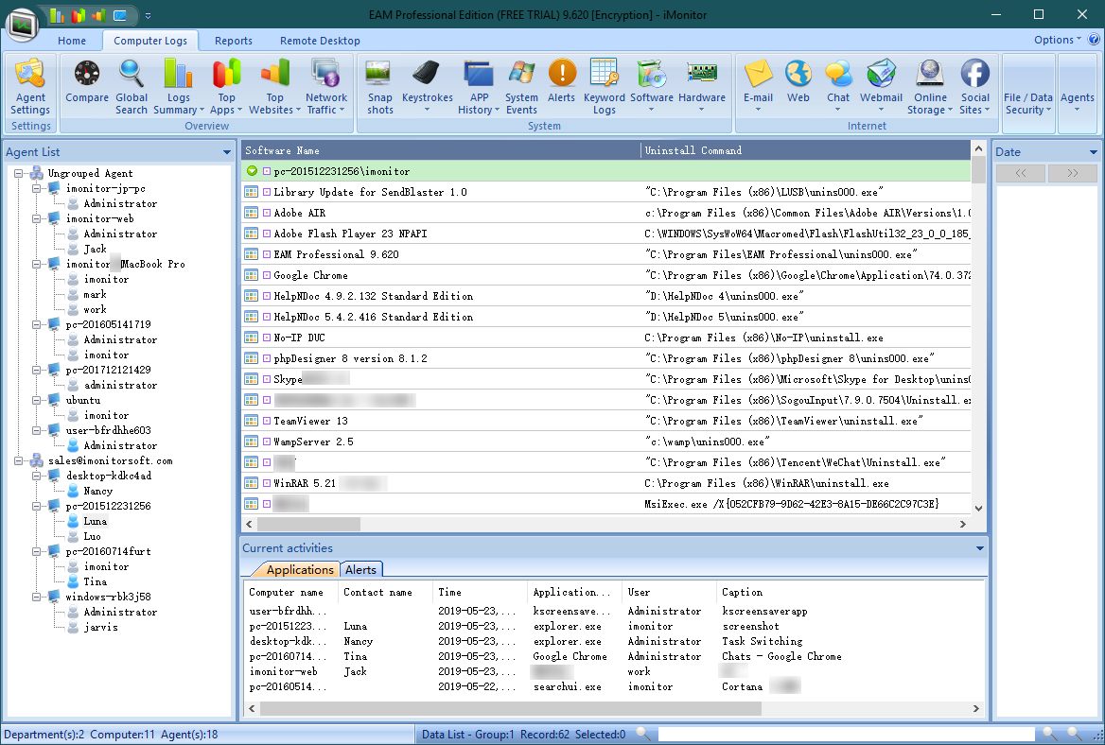This screenshot has height=745, width=1105.
Task: Open the iMonitor application menu button
Action: click(23, 25)
